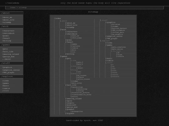Click the [error] entry under half_life
169x126 pixels.
[x=74, y=96]
